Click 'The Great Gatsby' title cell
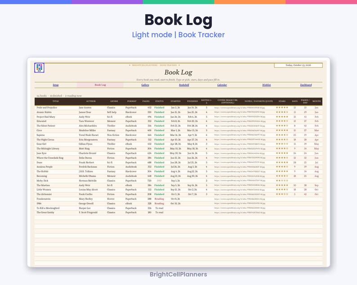The height and width of the screenshot is (285, 357). (45, 212)
